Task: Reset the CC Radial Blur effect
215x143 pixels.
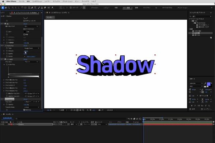Action: click(25, 46)
